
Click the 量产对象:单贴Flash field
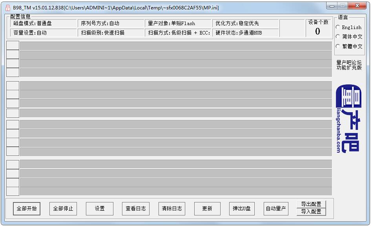178,23
